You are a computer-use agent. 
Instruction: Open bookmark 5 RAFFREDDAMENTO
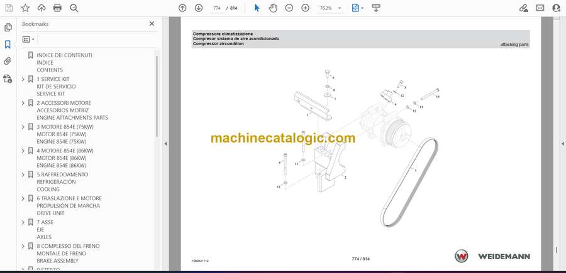coord(62,181)
